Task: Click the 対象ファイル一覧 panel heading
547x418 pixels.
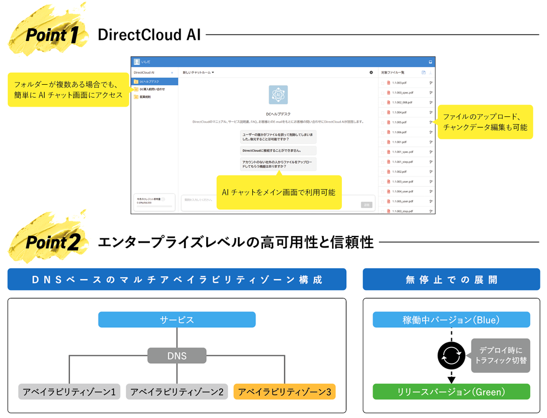Action: pos(392,73)
